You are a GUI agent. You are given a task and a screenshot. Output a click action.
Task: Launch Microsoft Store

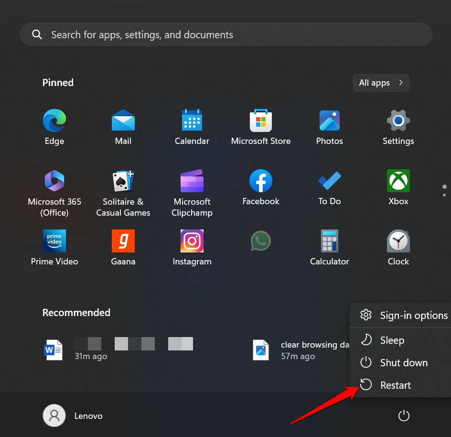click(260, 120)
